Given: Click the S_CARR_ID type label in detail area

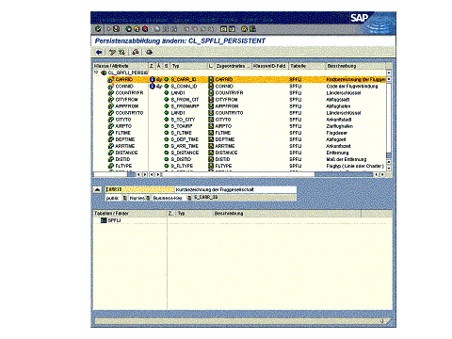Looking at the screenshot, I should pyautogui.click(x=205, y=198).
